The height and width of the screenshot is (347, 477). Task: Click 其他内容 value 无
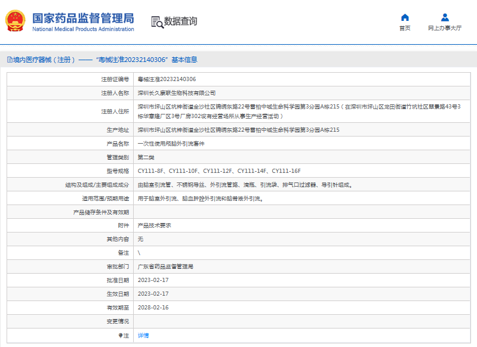(140, 239)
